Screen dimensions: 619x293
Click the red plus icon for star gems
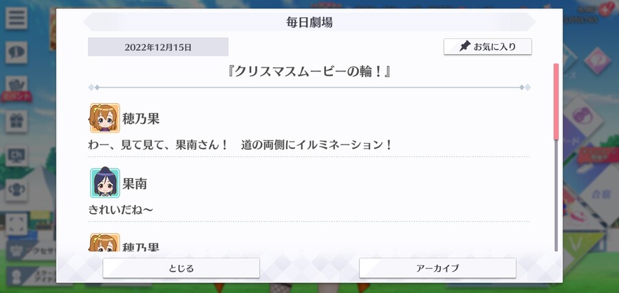pos(605,10)
